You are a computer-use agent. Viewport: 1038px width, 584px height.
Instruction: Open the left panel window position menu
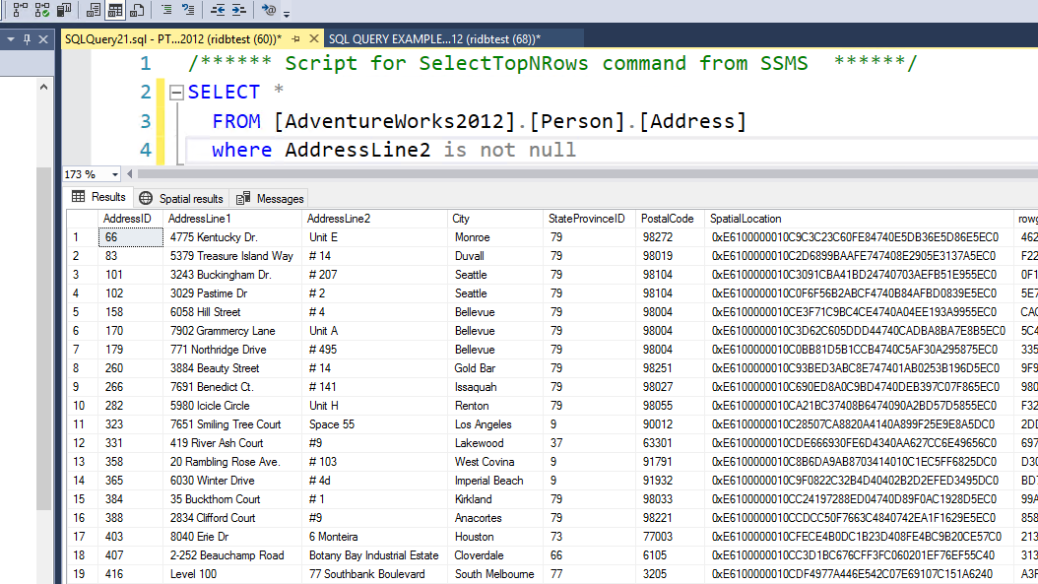[x=11, y=39]
